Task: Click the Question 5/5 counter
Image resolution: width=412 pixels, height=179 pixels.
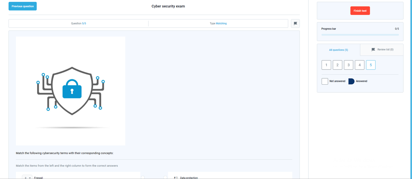Action: click(79, 24)
